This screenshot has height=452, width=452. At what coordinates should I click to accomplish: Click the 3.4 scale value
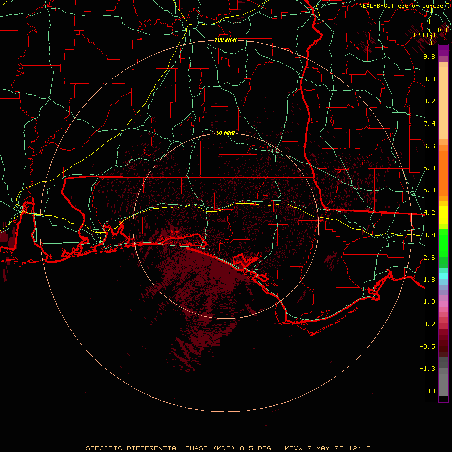click(x=429, y=235)
